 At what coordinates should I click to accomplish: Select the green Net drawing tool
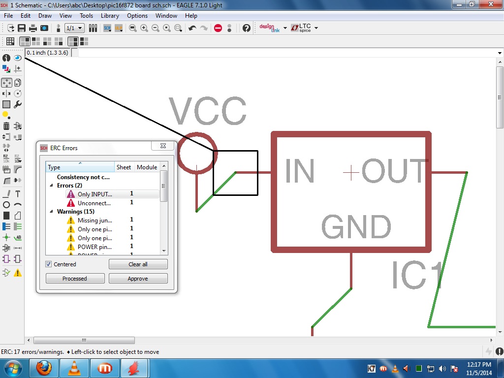tap(18, 226)
